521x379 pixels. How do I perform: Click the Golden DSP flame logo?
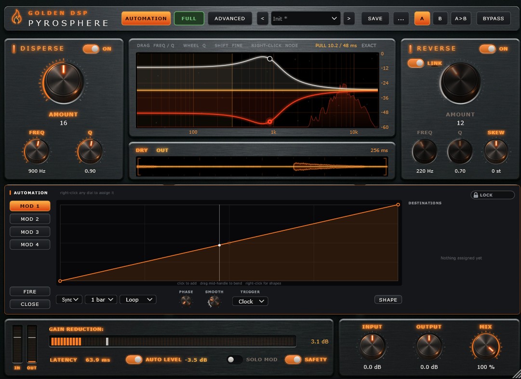(x=16, y=16)
